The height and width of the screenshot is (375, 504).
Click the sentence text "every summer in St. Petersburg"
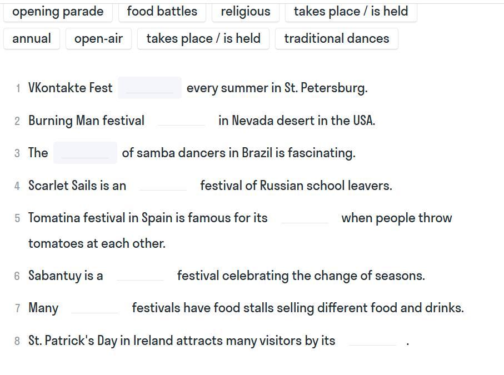point(277,88)
